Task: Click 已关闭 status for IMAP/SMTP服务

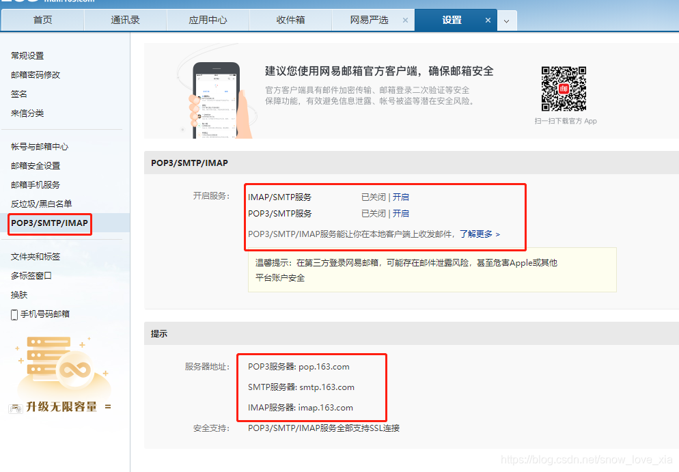Action: 373,197
